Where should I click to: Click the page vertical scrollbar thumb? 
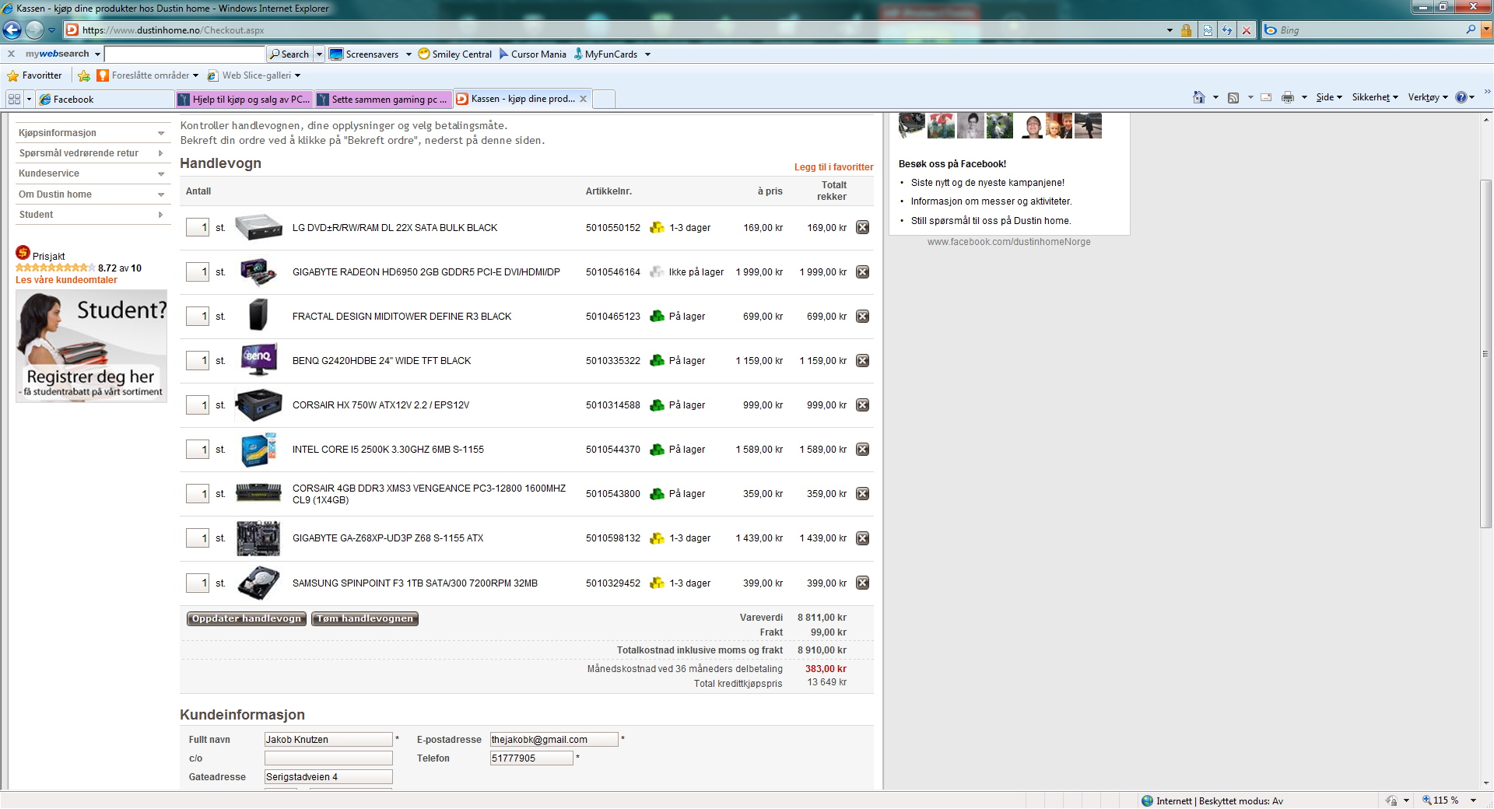tap(1485, 354)
